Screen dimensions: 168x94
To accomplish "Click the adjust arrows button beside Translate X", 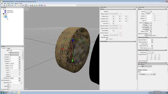I will 19,57.
